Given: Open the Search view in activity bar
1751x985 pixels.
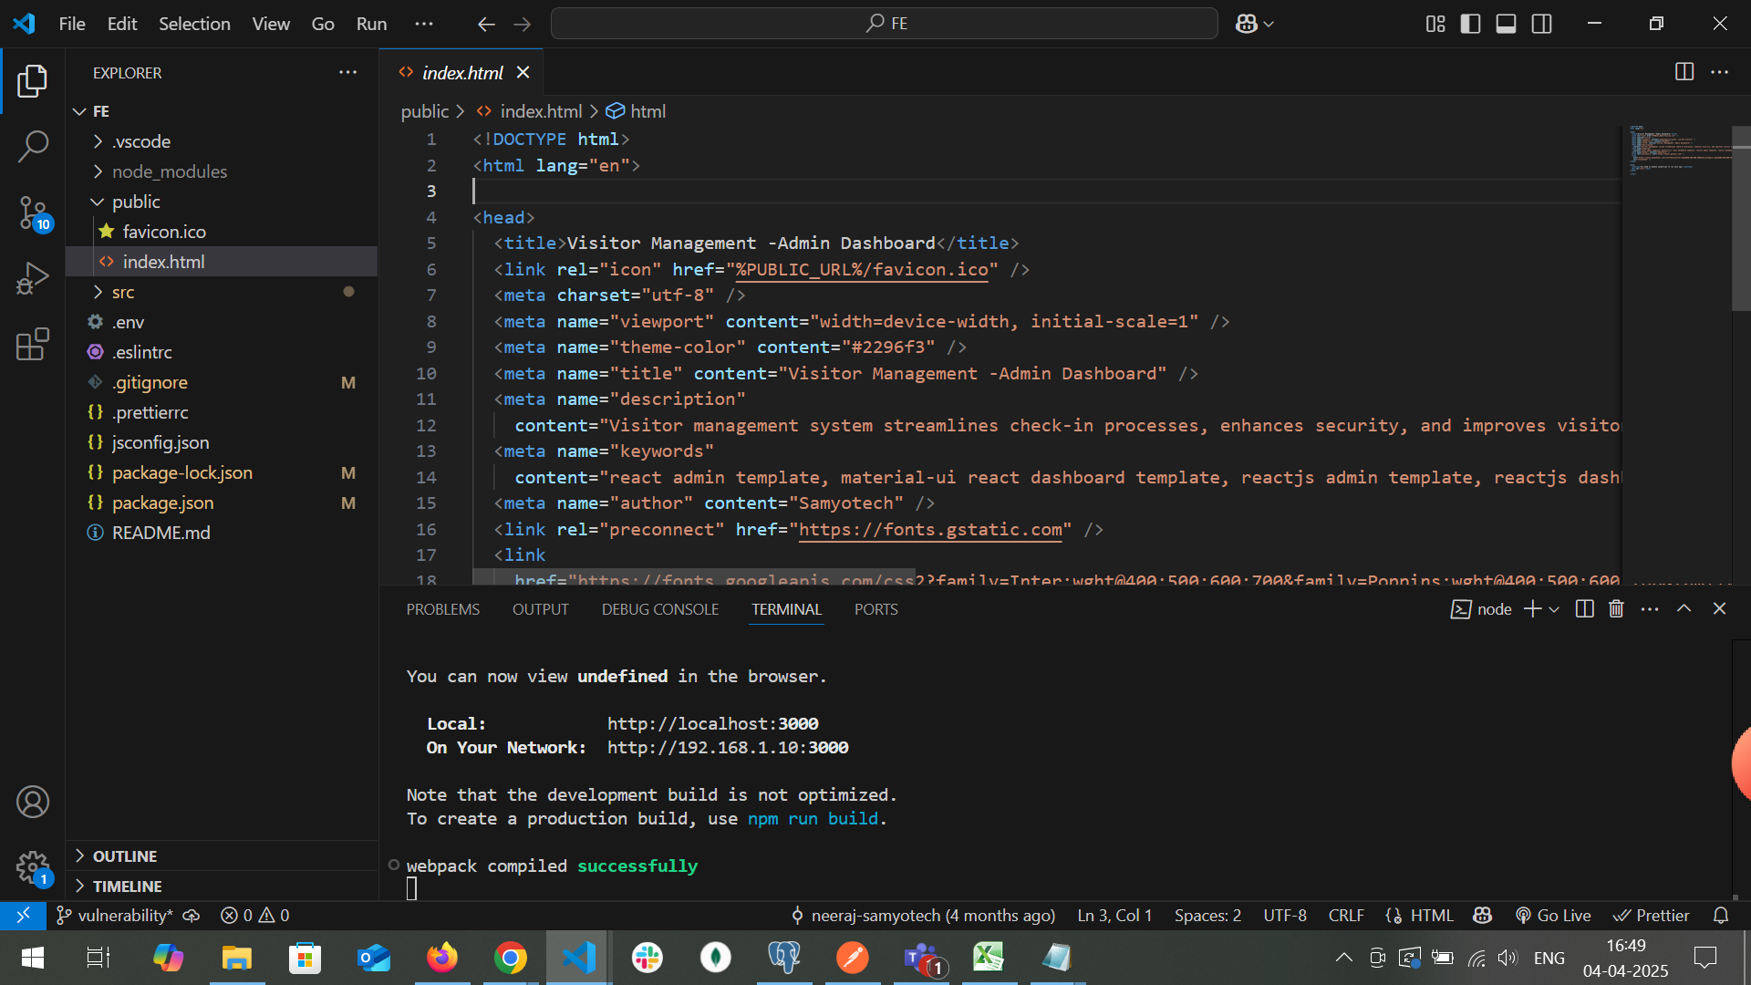Looking at the screenshot, I should click(x=33, y=146).
